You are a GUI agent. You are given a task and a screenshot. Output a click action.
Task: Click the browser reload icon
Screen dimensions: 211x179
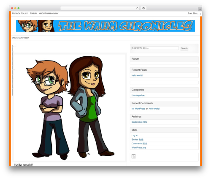coord(137,8)
